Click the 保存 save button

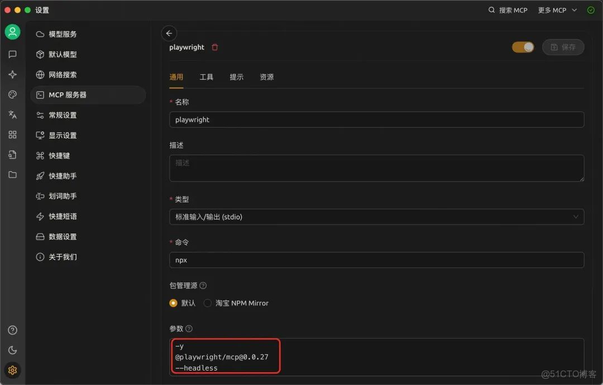tap(563, 47)
